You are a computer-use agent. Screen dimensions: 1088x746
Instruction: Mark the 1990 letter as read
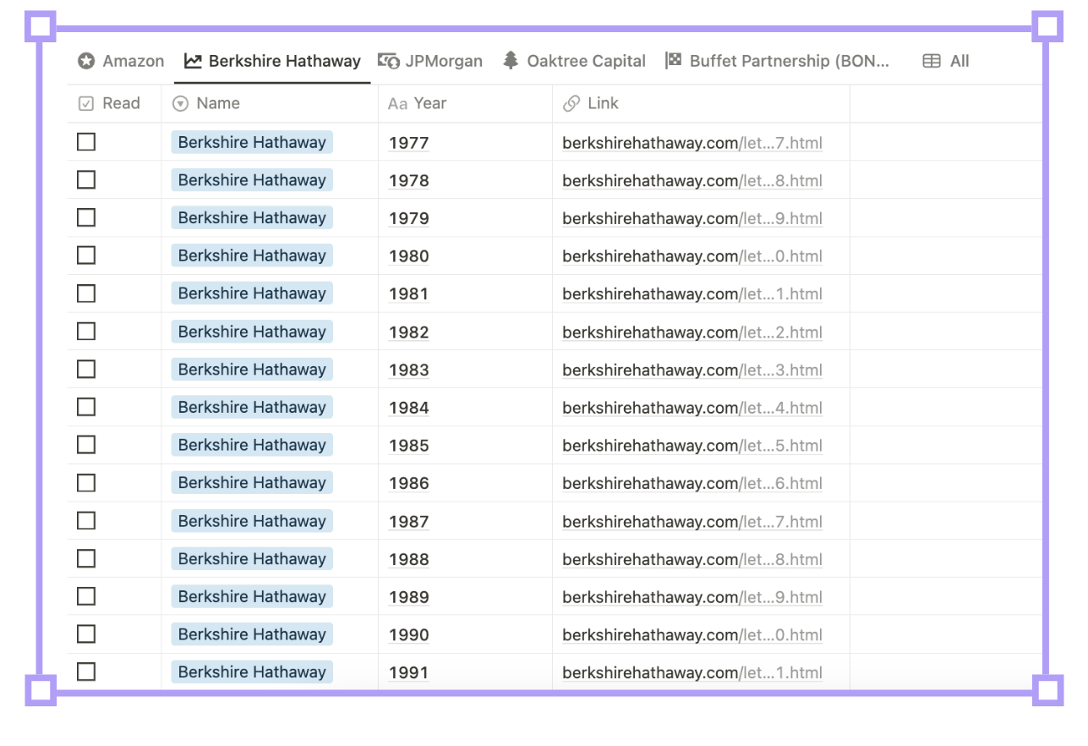pos(86,634)
